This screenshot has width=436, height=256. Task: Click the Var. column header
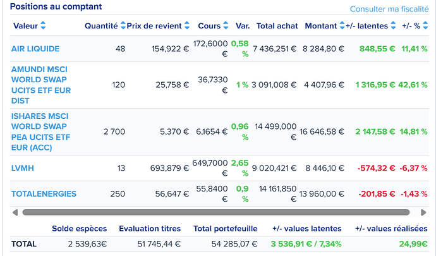point(243,26)
